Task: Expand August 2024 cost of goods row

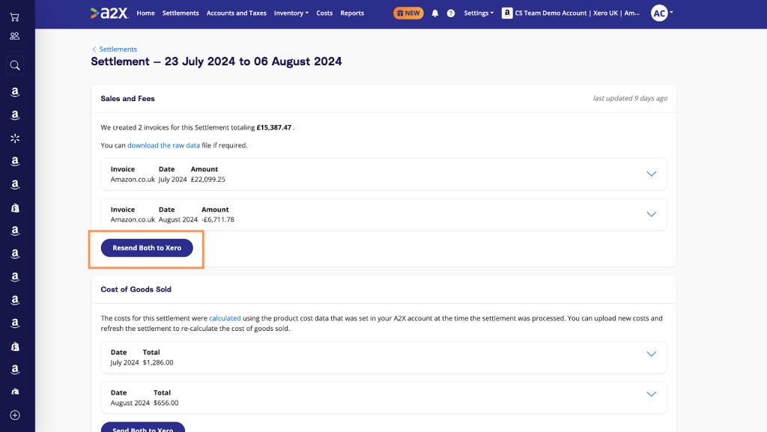Action: click(651, 394)
